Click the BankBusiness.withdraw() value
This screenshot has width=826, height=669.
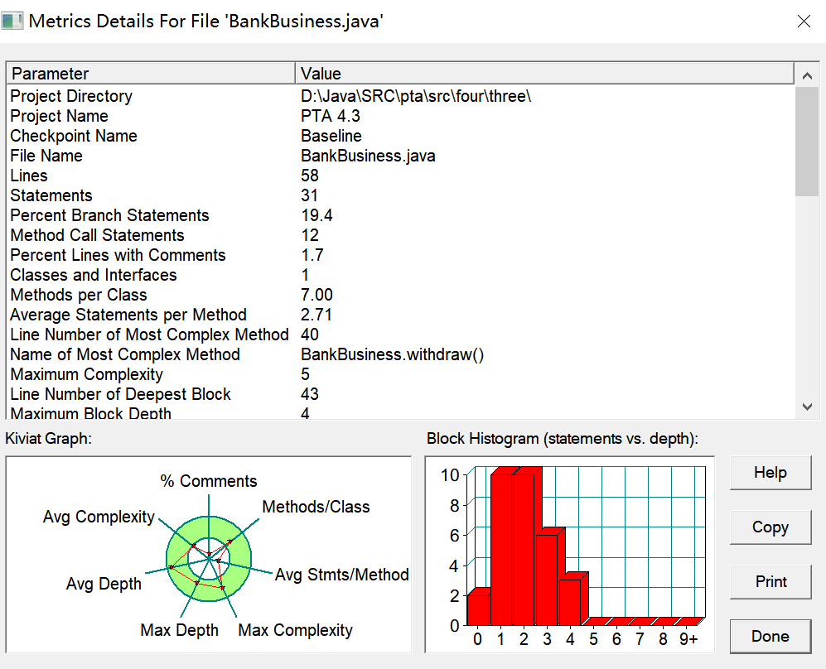pos(392,354)
